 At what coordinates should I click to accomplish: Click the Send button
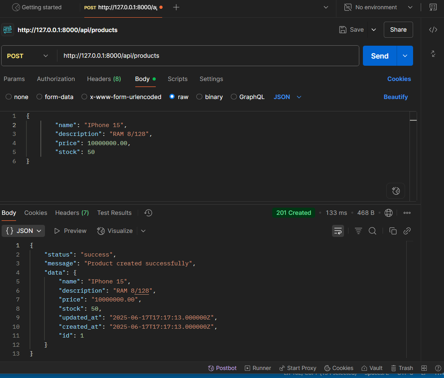[379, 56]
